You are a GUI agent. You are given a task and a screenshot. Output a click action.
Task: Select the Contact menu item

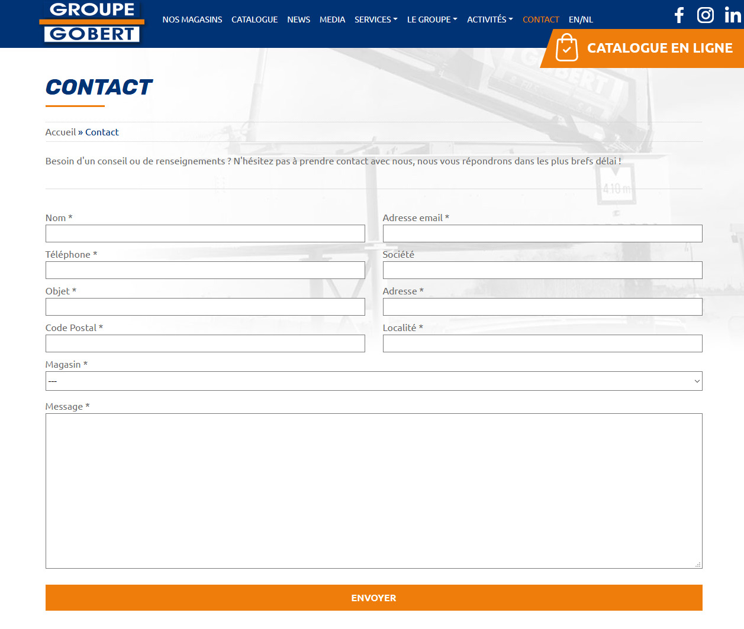(541, 20)
